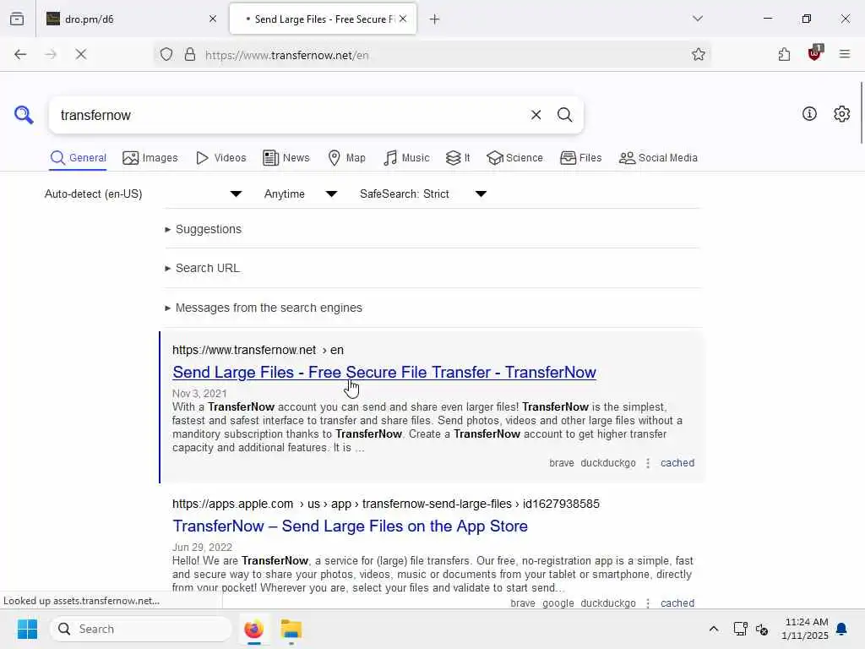
Task: Click the https://www.transfernow.net result URL
Action: (x=258, y=350)
